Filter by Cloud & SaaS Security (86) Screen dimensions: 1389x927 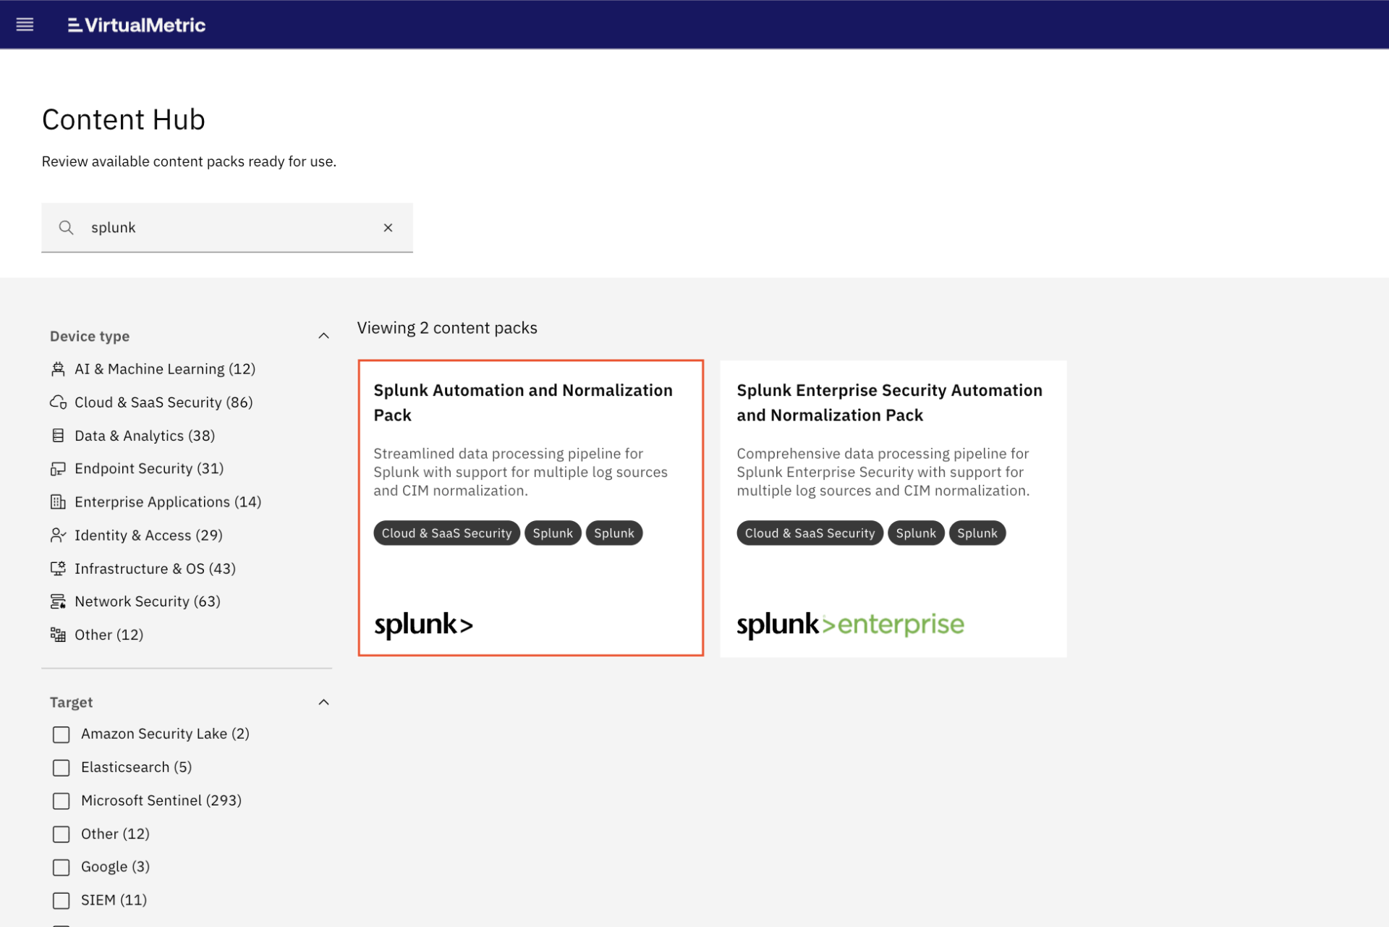(163, 402)
